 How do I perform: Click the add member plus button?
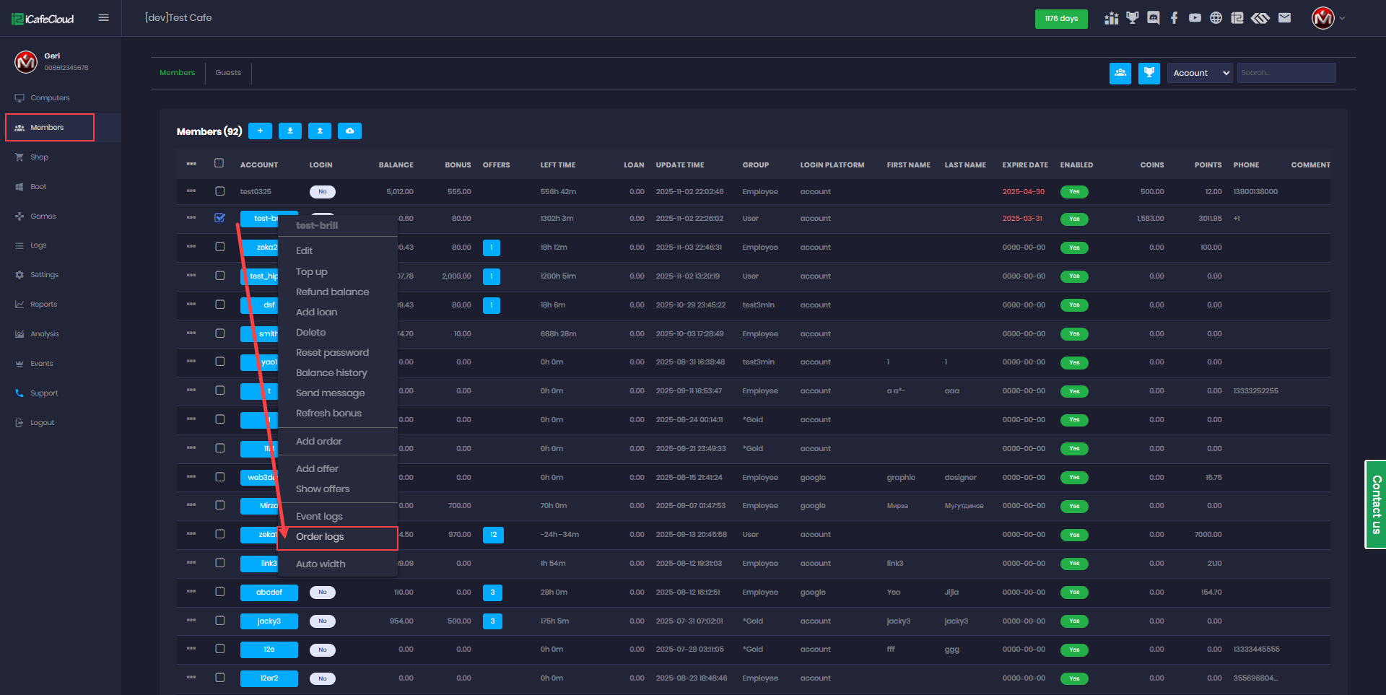[x=260, y=131]
